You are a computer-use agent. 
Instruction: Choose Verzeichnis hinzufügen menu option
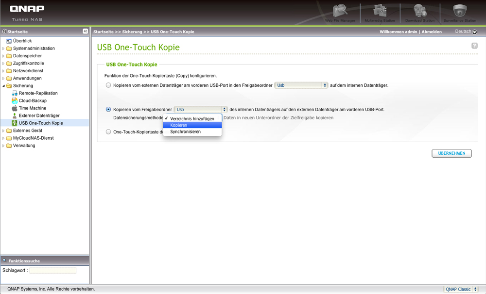[x=192, y=118]
